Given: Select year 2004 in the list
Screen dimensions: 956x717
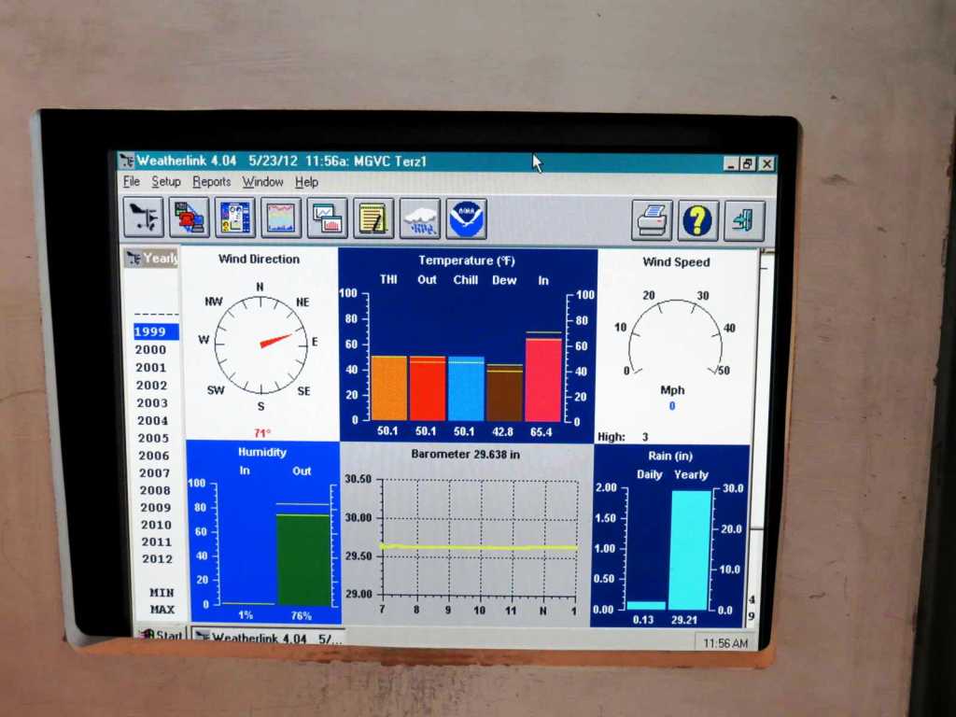Looking at the screenshot, I should point(152,420).
